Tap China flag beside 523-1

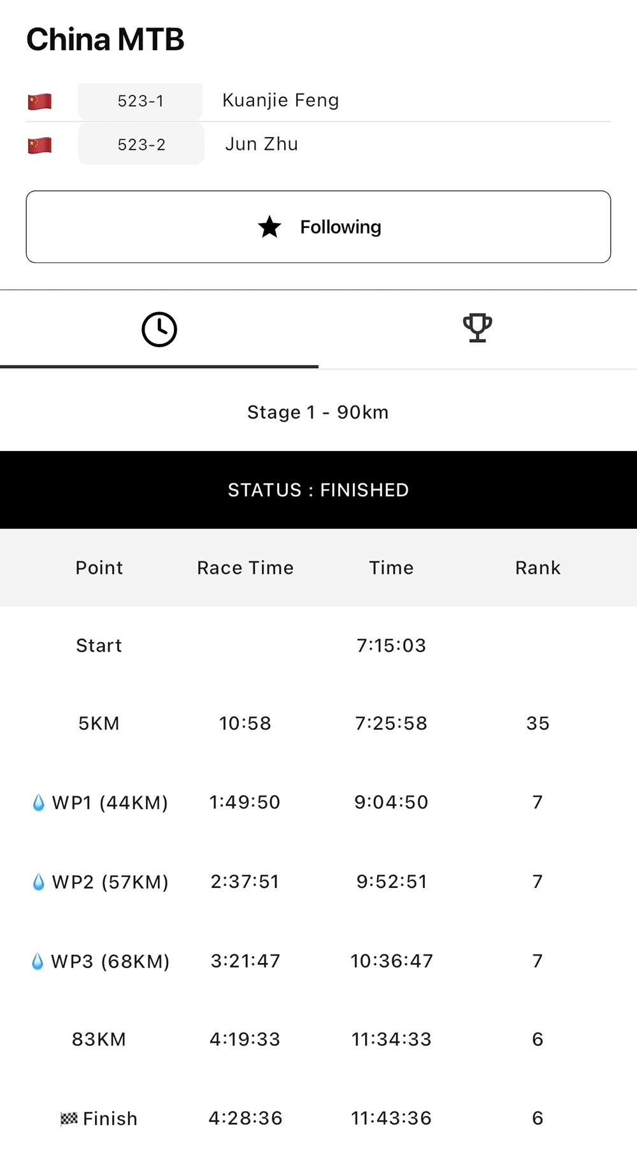tap(39, 101)
